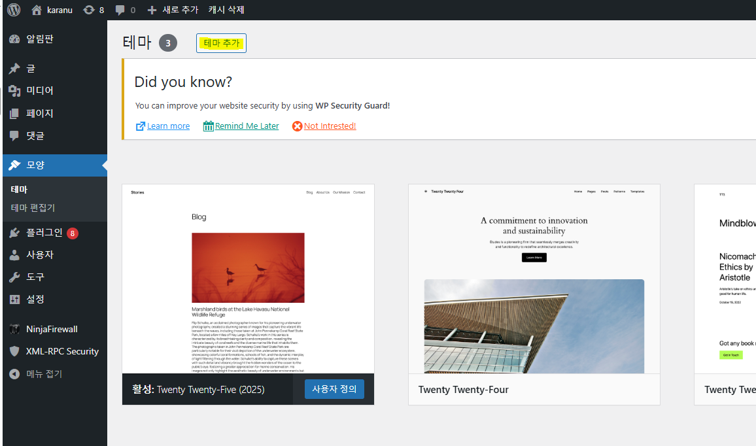Click the plugin update count badge 8

tap(73, 233)
